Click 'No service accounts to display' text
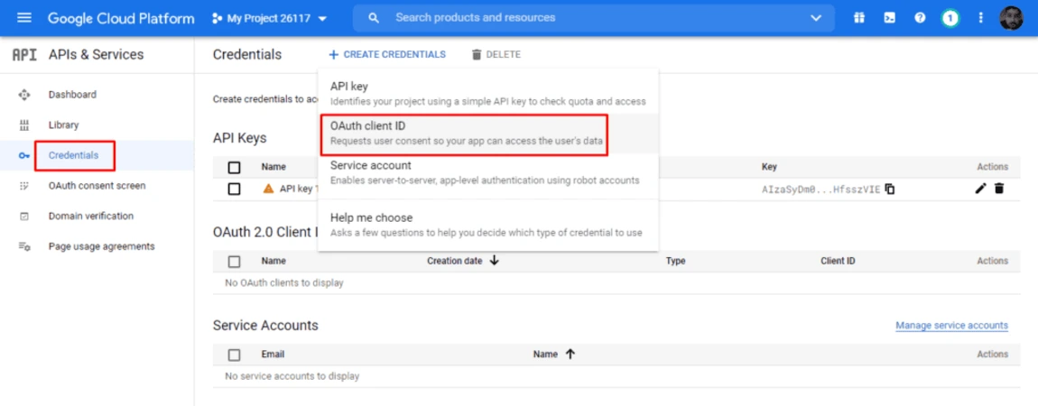This screenshot has height=406, width=1038. coord(292,376)
